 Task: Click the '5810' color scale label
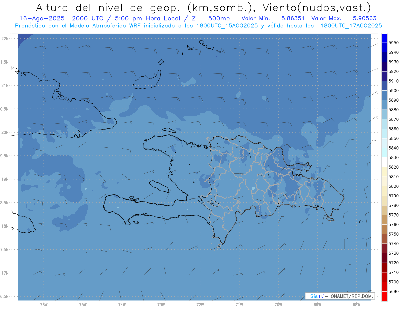pyautogui.click(x=394, y=176)
